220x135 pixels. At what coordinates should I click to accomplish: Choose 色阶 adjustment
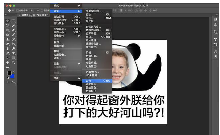(97, 14)
